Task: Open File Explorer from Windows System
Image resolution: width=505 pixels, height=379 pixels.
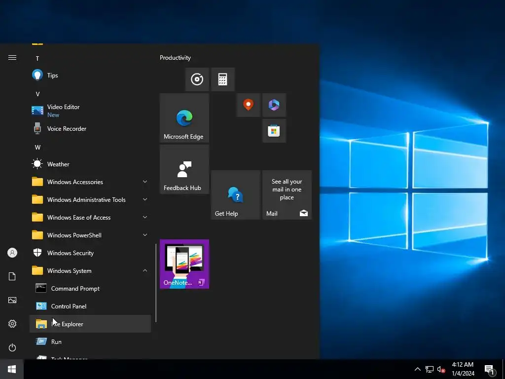Action: (90, 324)
